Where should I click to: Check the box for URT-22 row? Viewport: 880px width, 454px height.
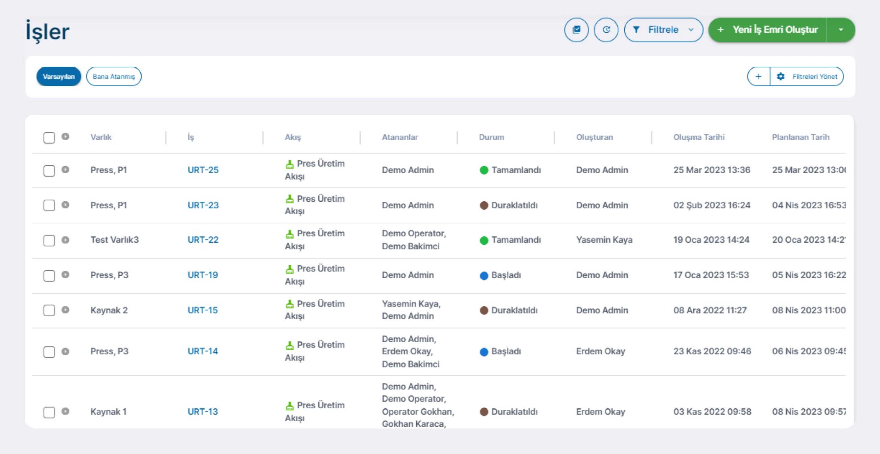(49, 241)
